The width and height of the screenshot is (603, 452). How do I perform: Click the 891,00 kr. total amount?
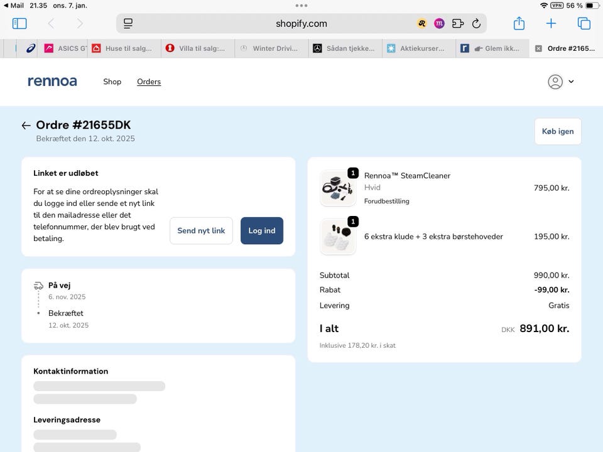click(544, 328)
